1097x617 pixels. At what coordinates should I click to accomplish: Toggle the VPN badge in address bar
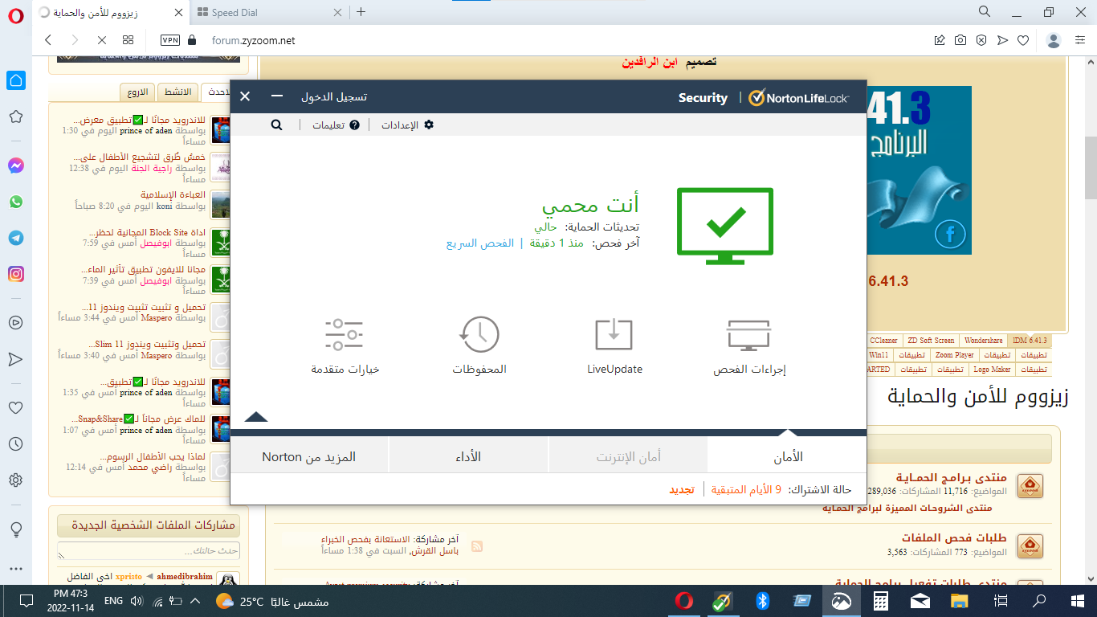coord(170,40)
